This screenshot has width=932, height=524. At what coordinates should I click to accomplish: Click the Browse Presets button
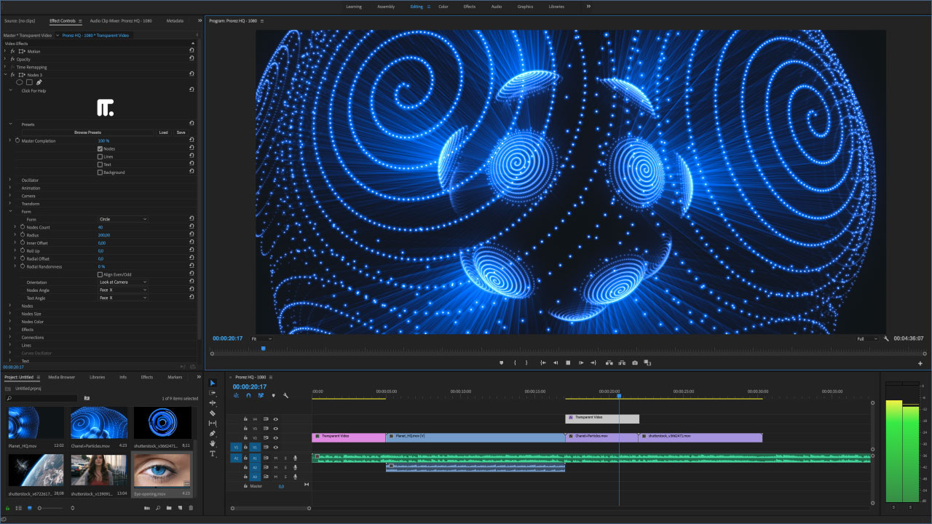pyautogui.click(x=89, y=132)
